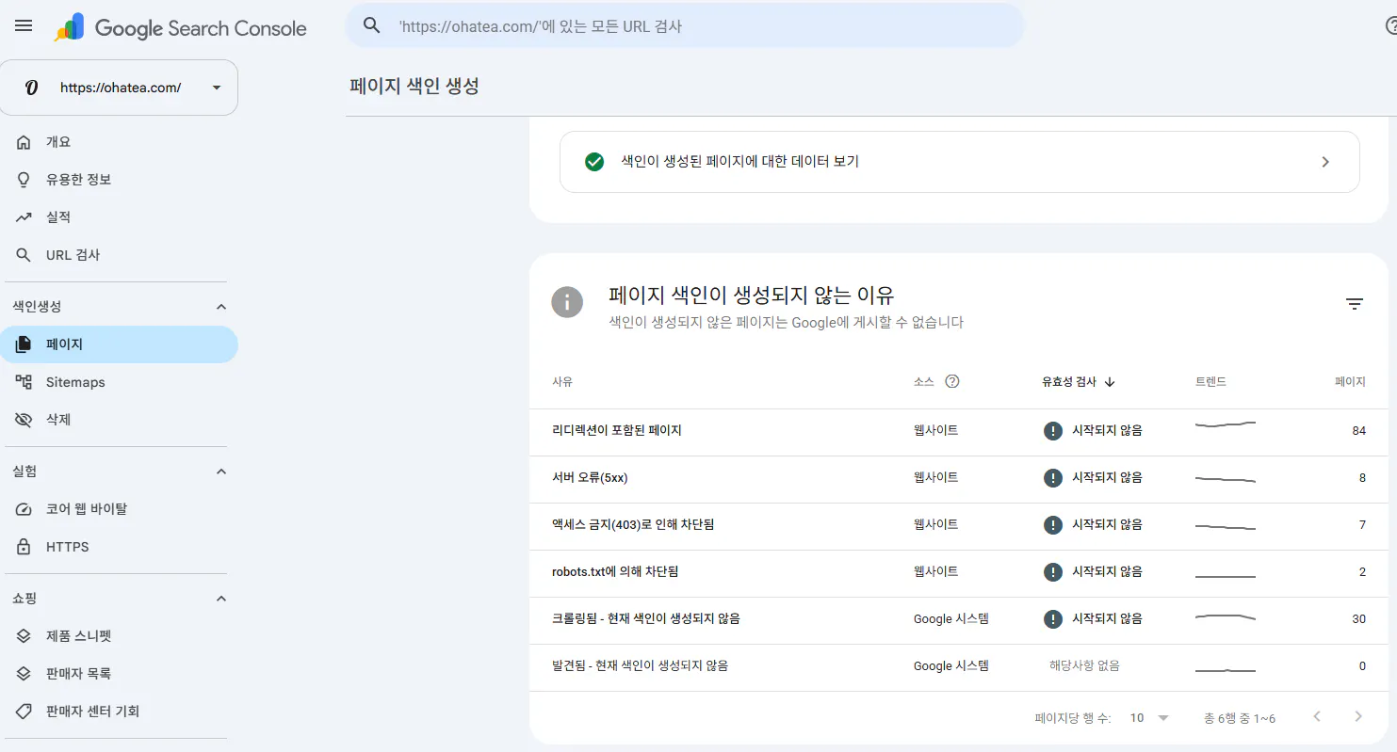Open 삭제 in the sidebar
This screenshot has width=1397, height=752.
click(119, 420)
